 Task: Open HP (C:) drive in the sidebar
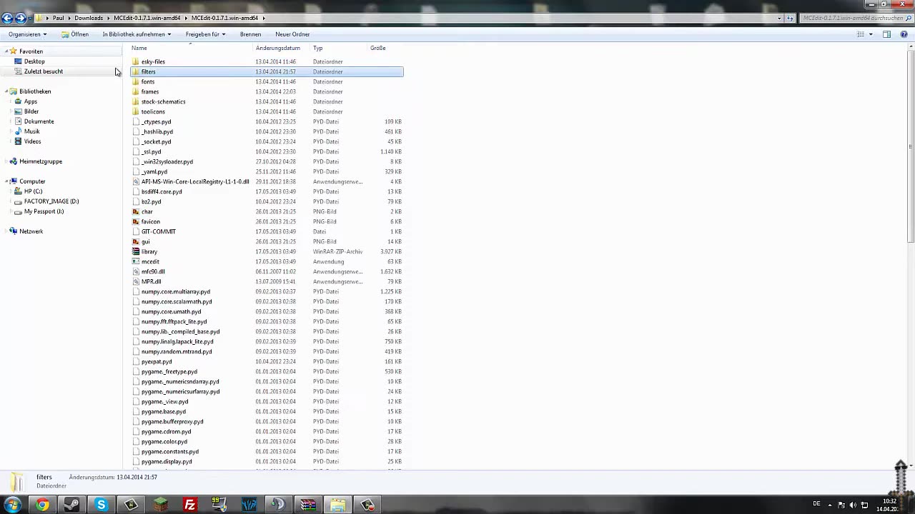pyautogui.click(x=33, y=191)
